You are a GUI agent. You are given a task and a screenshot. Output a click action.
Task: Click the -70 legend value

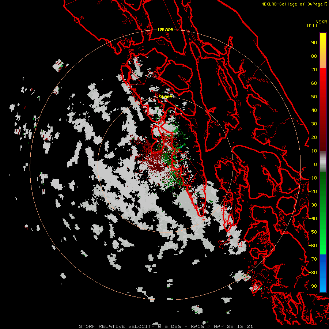click(313, 259)
